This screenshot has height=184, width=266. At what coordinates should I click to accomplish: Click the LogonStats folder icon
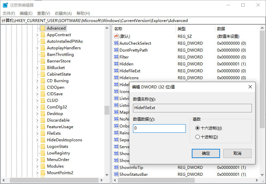coord(43,147)
